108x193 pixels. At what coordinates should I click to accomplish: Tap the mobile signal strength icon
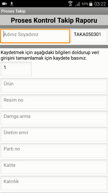(x=77, y=4)
